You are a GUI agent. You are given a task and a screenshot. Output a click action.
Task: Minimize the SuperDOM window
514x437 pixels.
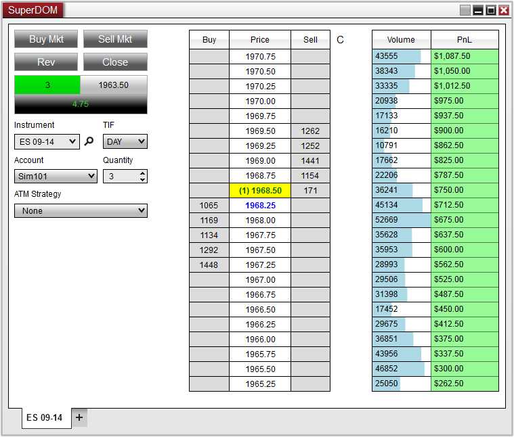pyautogui.click(x=478, y=10)
